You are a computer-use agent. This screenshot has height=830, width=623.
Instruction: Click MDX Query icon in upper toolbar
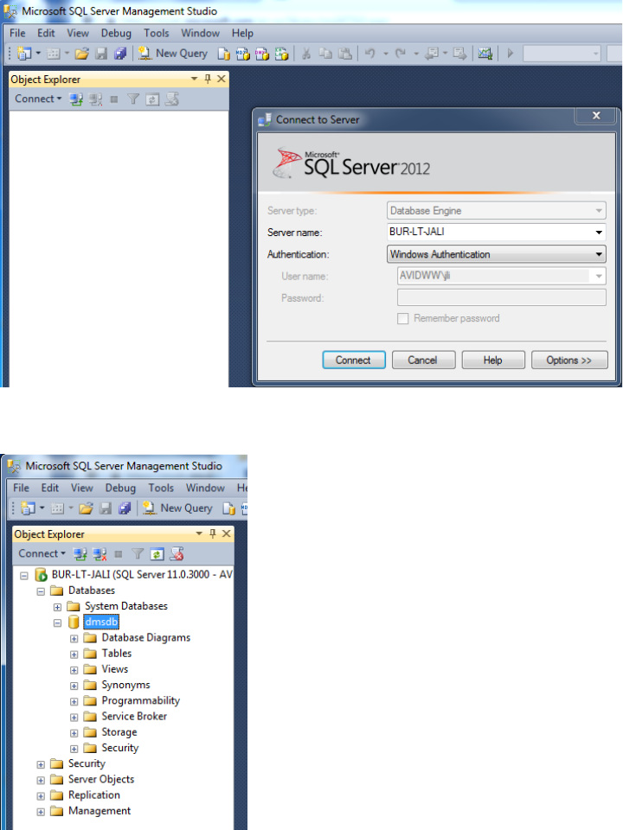(242, 54)
